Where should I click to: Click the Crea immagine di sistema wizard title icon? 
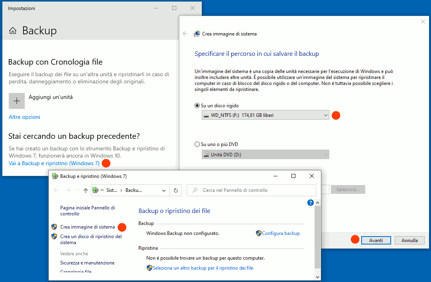pos(197,34)
